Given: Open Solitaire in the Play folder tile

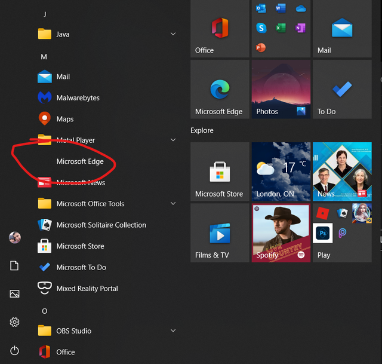Looking at the screenshot, I should [342, 213].
